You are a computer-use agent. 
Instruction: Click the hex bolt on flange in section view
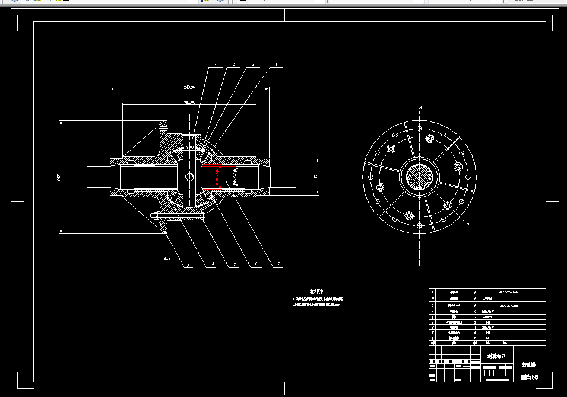[156, 216]
